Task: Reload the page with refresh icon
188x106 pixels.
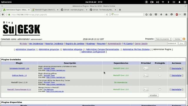Action: pos(107,14)
